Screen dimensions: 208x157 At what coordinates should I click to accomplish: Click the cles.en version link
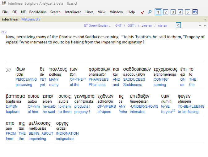pyautogui.click(x=147, y=25)
